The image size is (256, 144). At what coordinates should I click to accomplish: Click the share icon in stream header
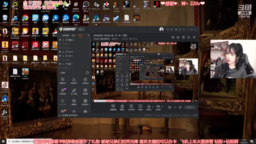tap(194, 37)
